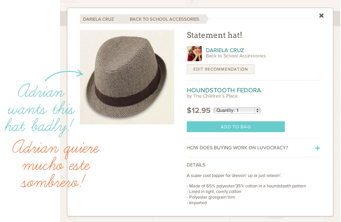
Task: Click the DETAILS section heading
Action: [x=196, y=165]
